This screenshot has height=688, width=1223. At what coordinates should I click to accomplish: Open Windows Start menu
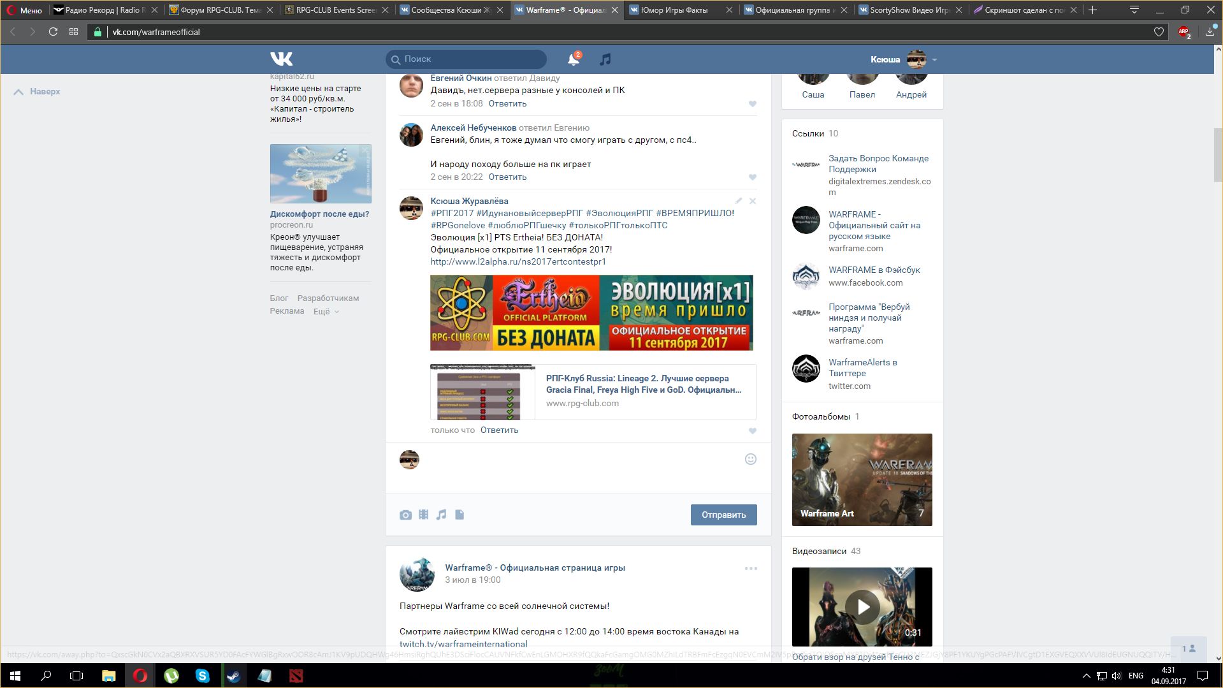pos(15,676)
